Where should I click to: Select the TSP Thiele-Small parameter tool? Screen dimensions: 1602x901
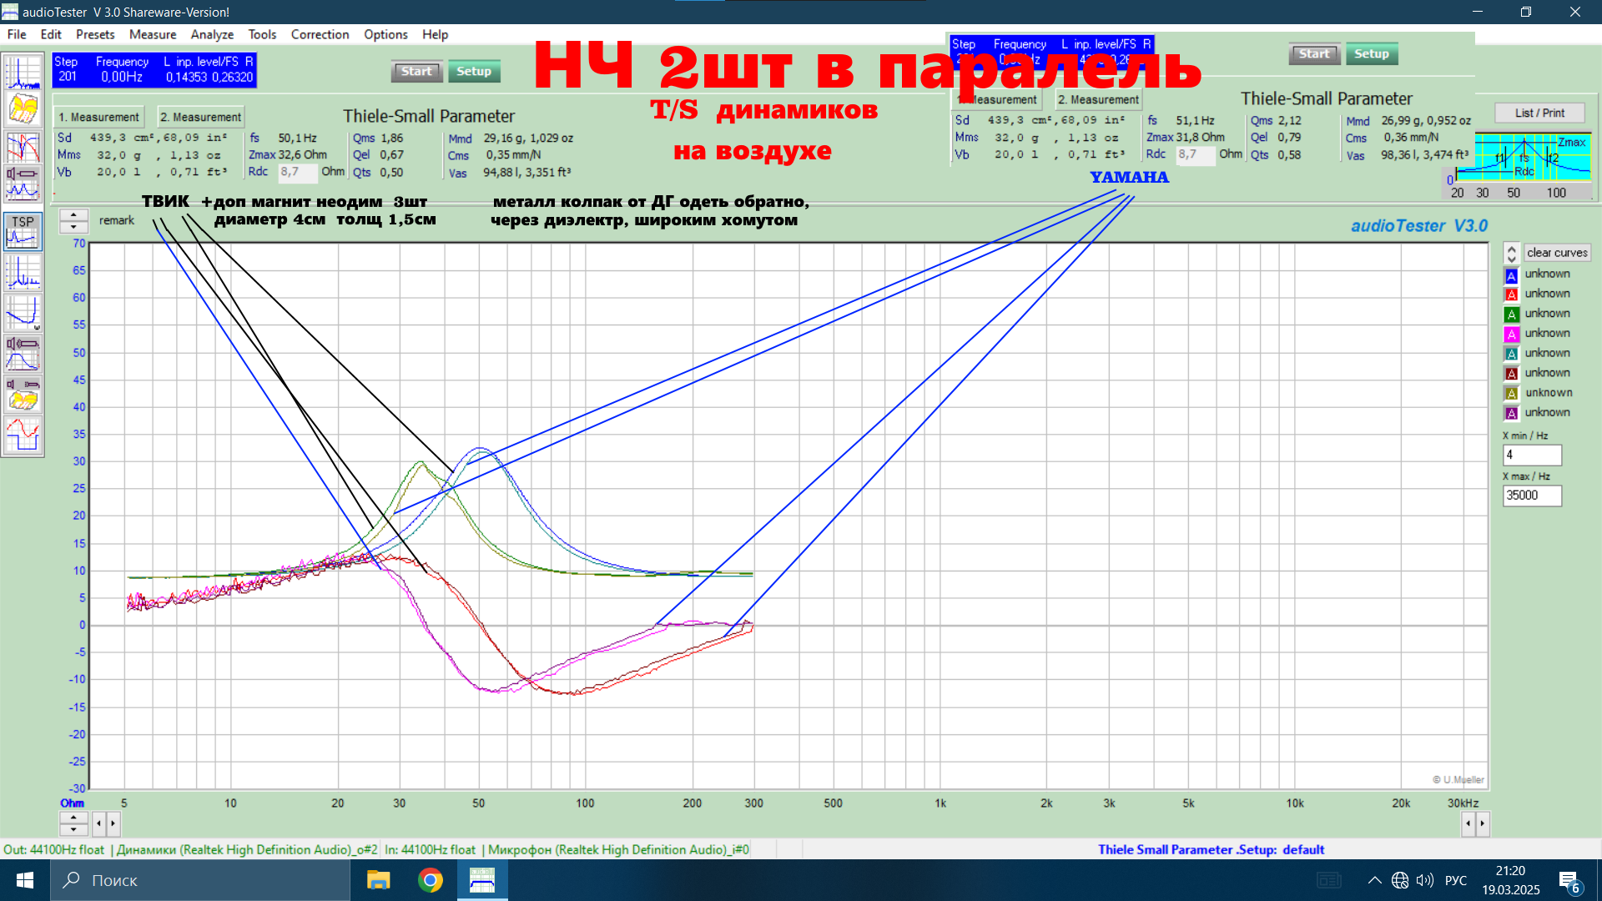[x=23, y=231]
